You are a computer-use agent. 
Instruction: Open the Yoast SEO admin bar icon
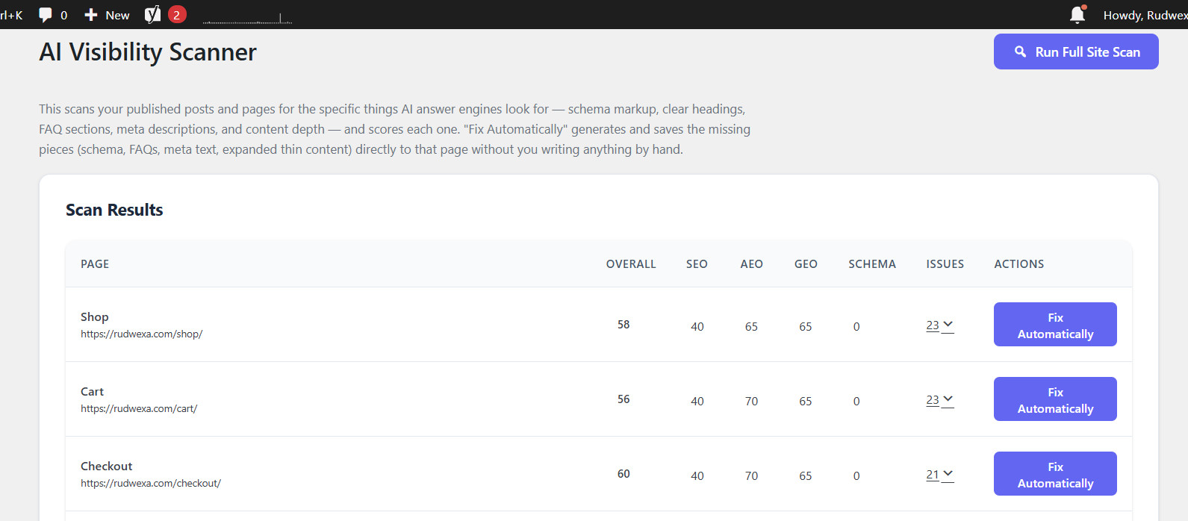coord(152,14)
